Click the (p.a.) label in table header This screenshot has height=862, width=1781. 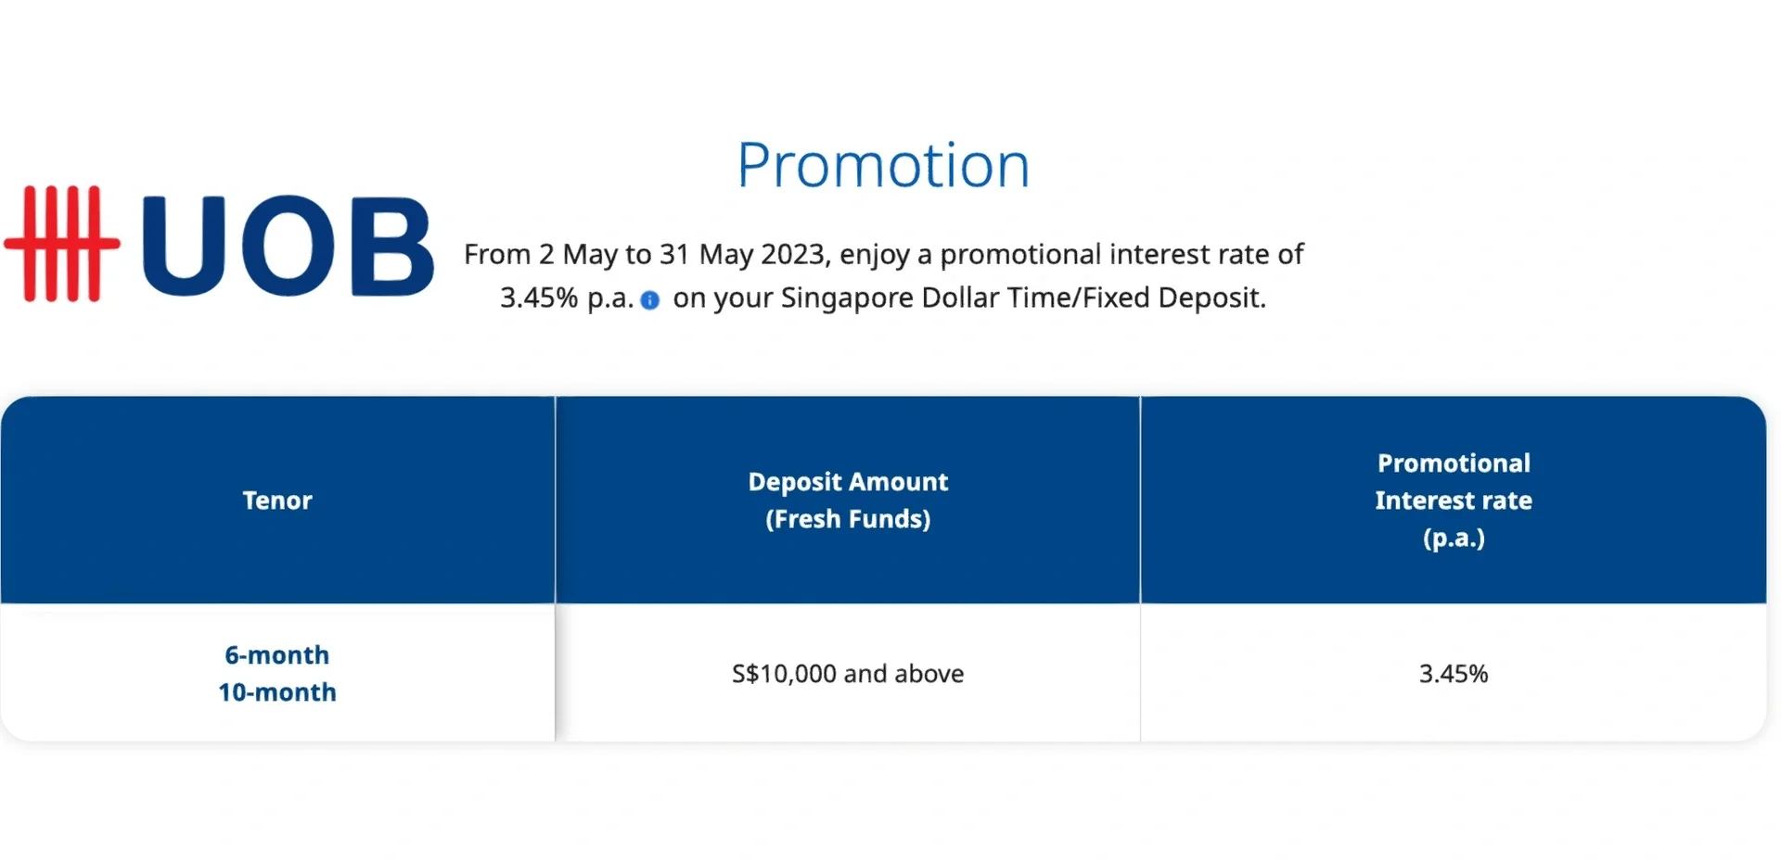pyautogui.click(x=1454, y=539)
